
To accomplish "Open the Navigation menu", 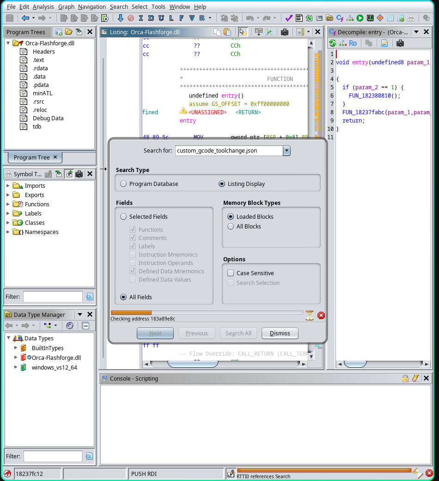I will pos(91,7).
